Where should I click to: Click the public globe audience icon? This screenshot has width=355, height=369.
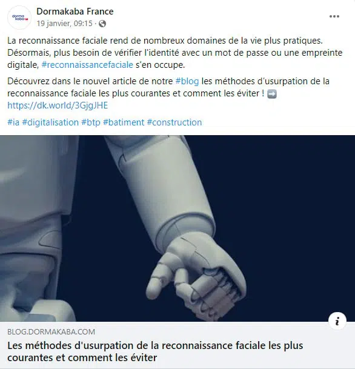coord(102,24)
